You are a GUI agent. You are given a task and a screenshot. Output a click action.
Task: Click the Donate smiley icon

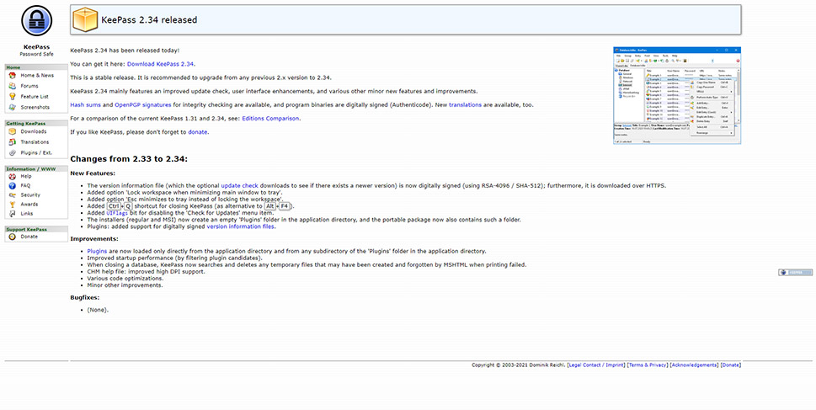pyautogui.click(x=13, y=237)
